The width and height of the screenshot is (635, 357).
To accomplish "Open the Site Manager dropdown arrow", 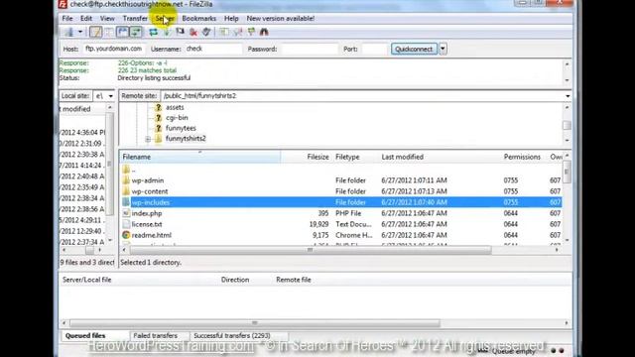I will (80, 32).
